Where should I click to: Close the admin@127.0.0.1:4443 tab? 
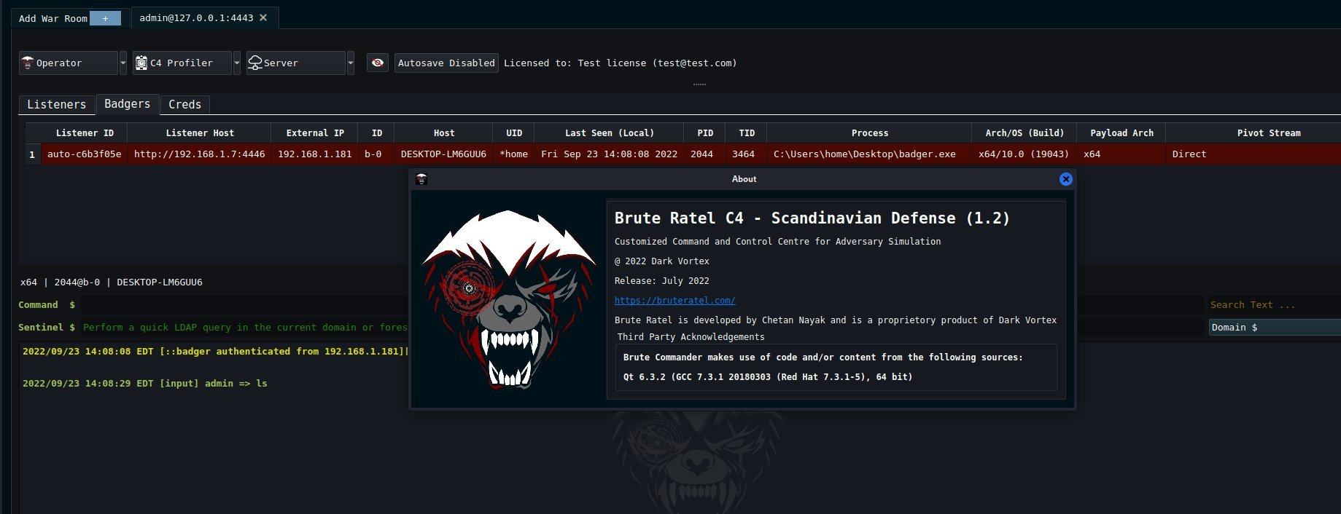[x=263, y=17]
